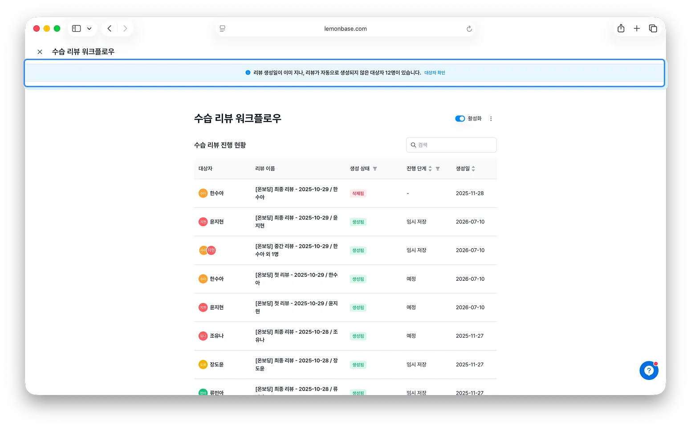Open the review '[온보딩] 최종 리뷰 - 2025-10-29 / 윤지현'
Image resolution: width=691 pixels, height=428 pixels.
point(297,222)
